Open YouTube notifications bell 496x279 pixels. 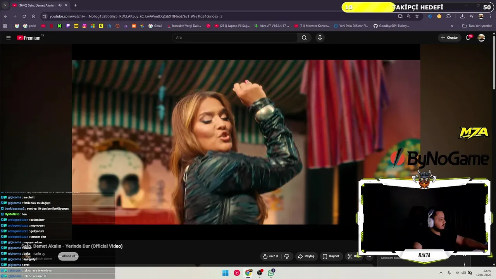coord(468,38)
